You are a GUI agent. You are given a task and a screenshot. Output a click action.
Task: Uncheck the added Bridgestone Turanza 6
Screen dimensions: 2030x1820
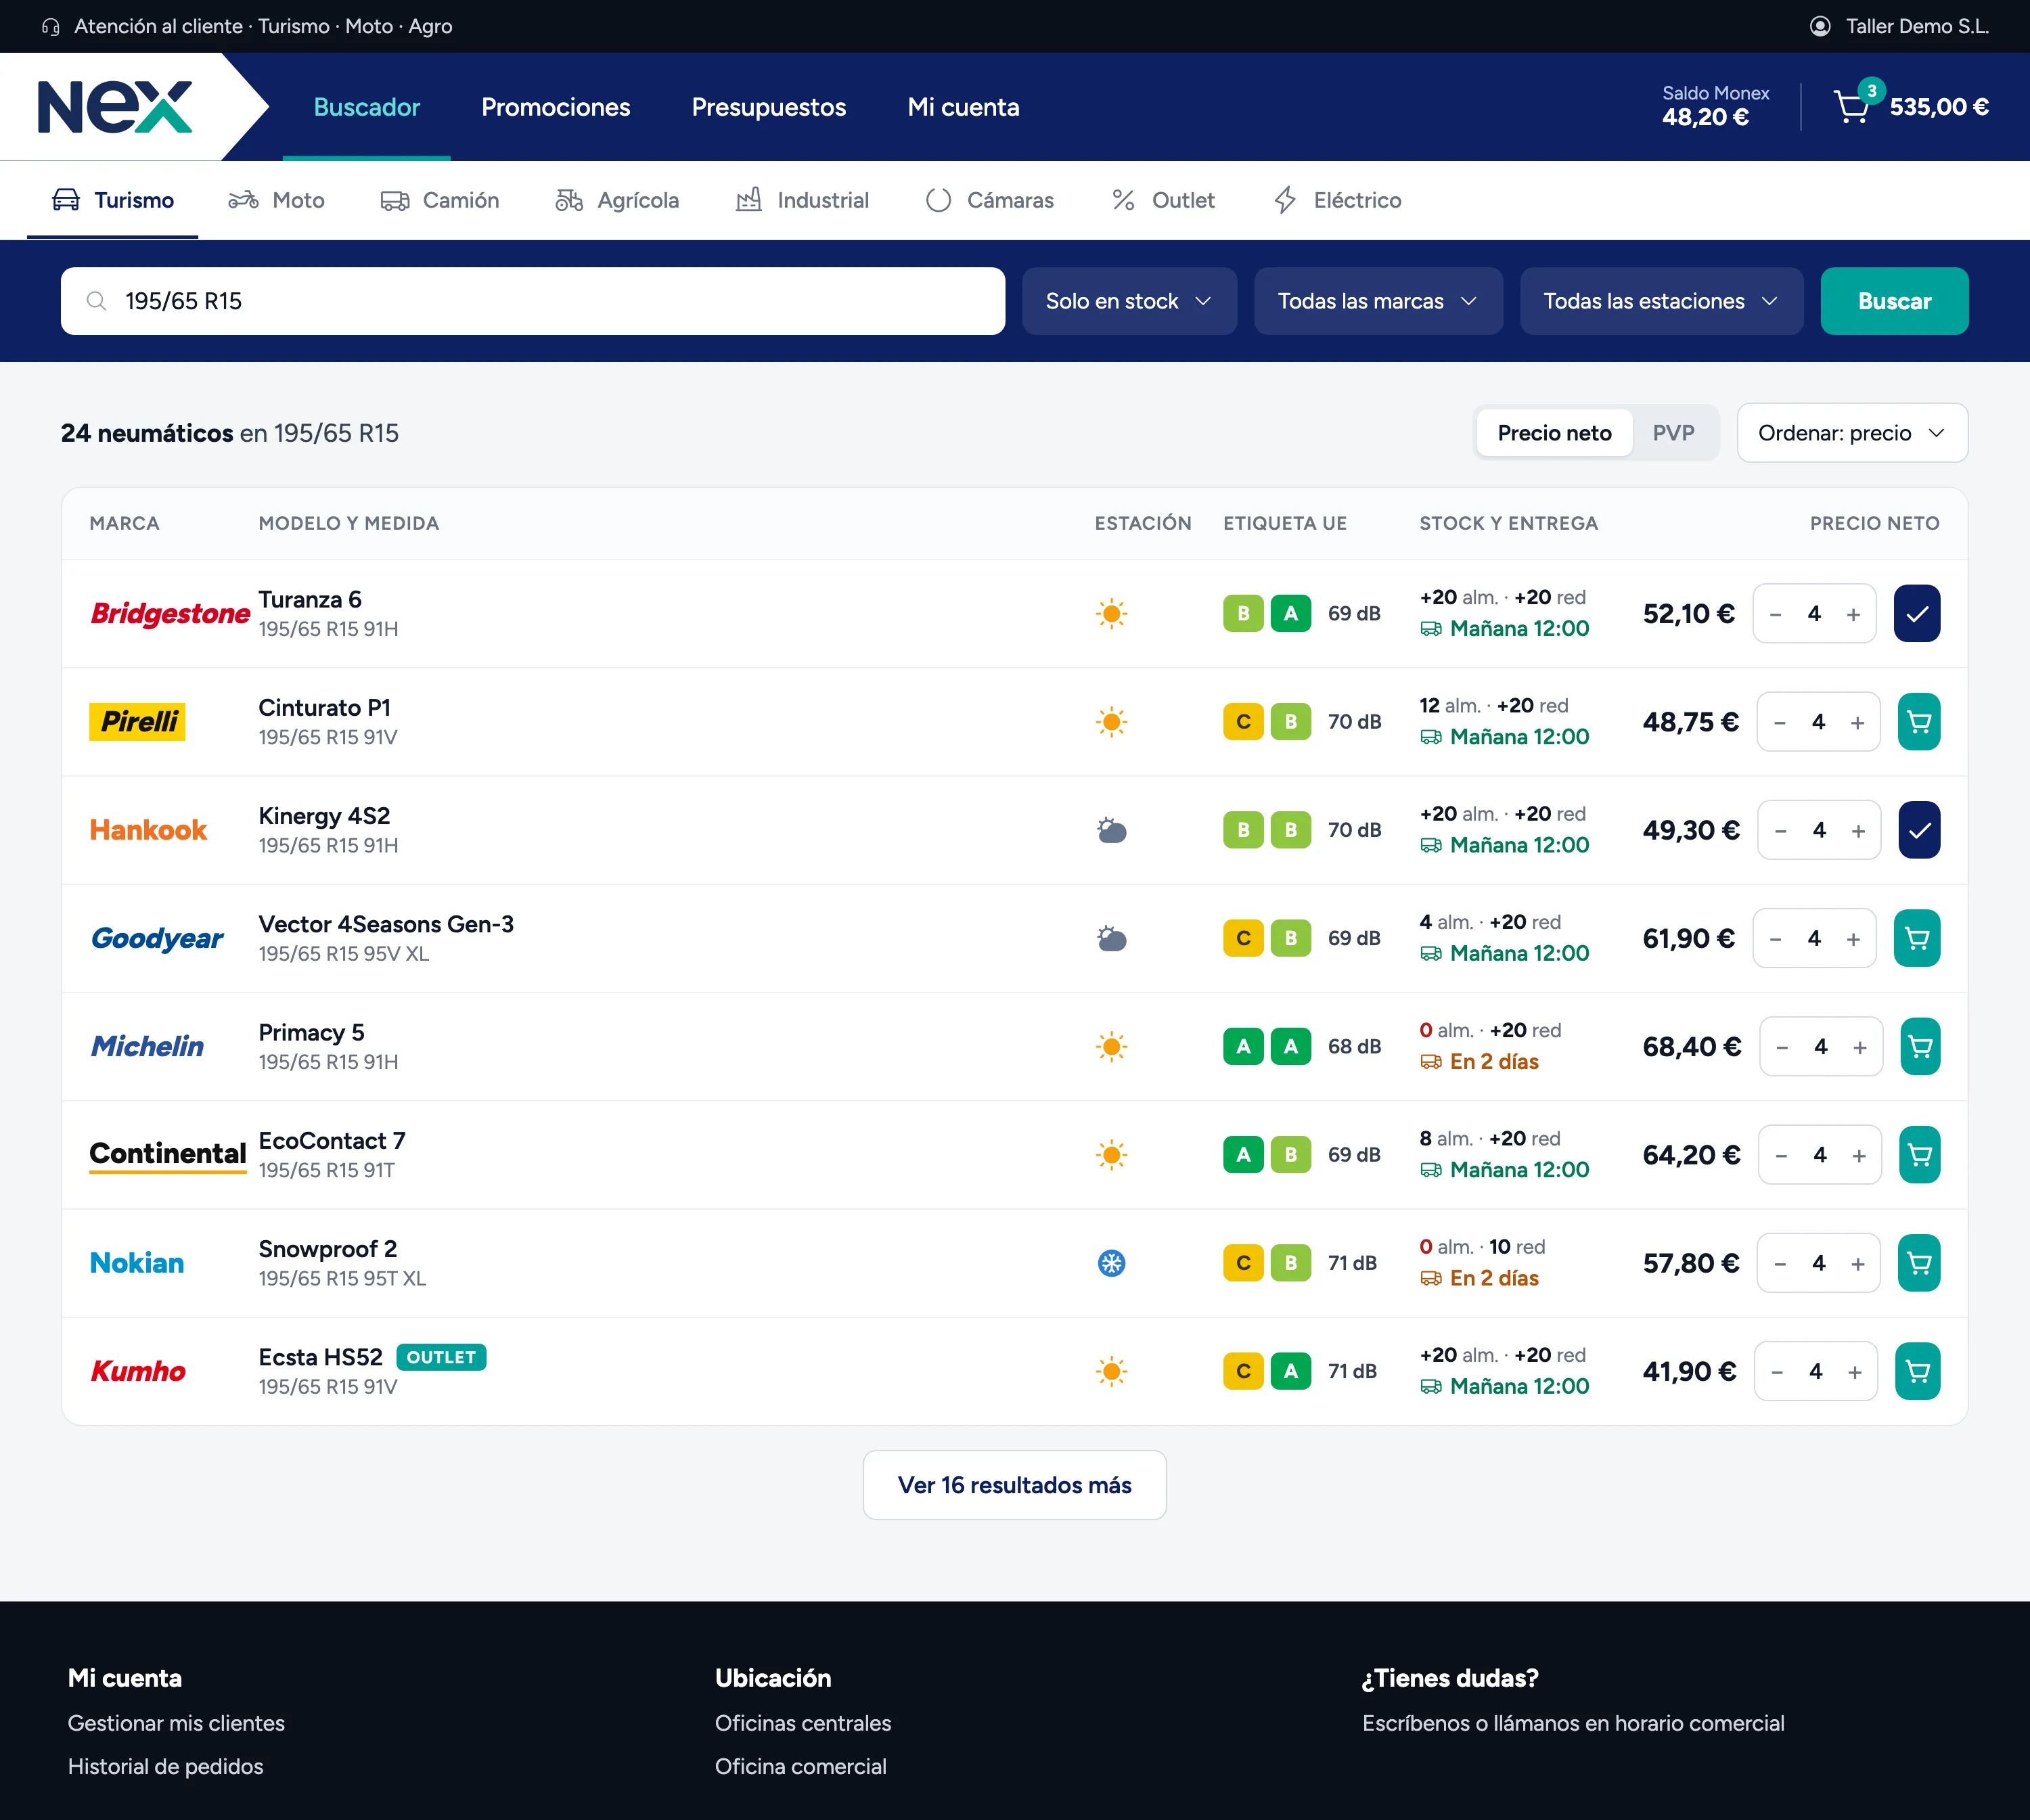(x=1916, y=614)
